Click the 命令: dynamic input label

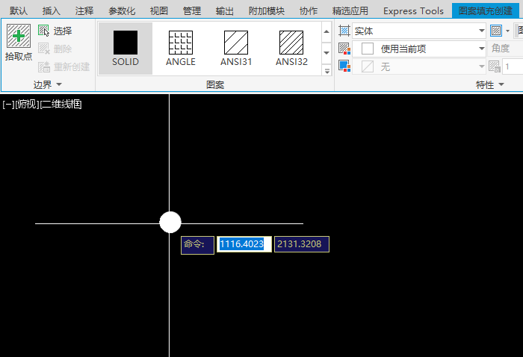[x=197, y=245]
